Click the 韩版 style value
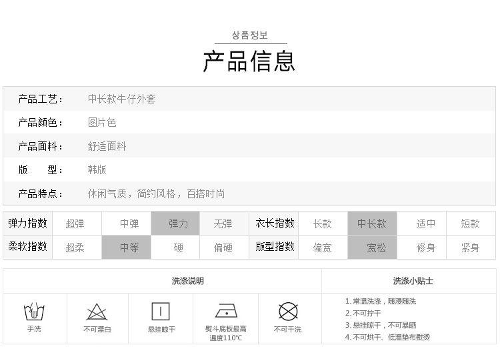The width and height of the screenshot is (500, 361). [97, 169]
